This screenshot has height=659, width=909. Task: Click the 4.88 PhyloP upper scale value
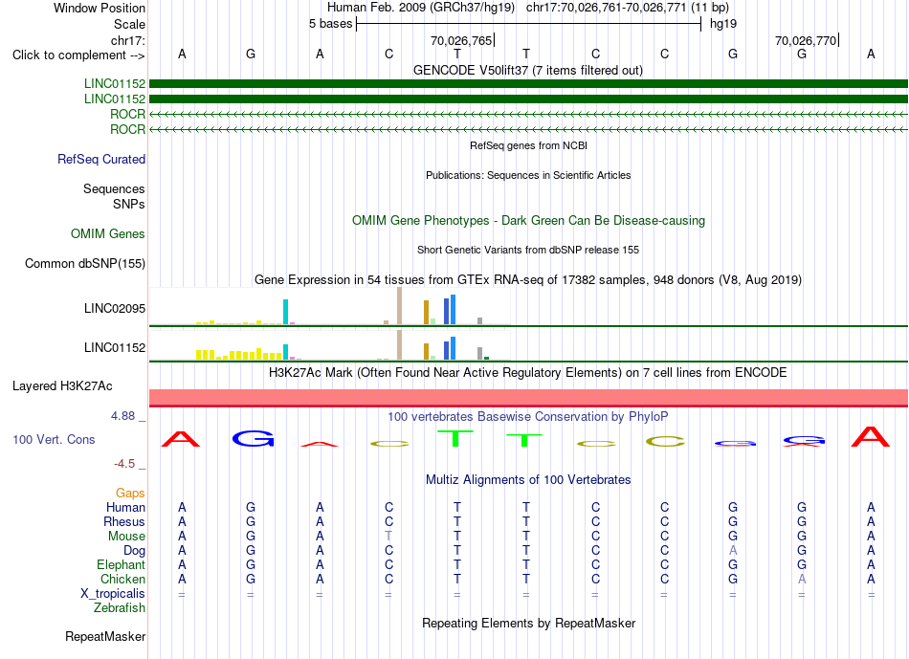122,415
